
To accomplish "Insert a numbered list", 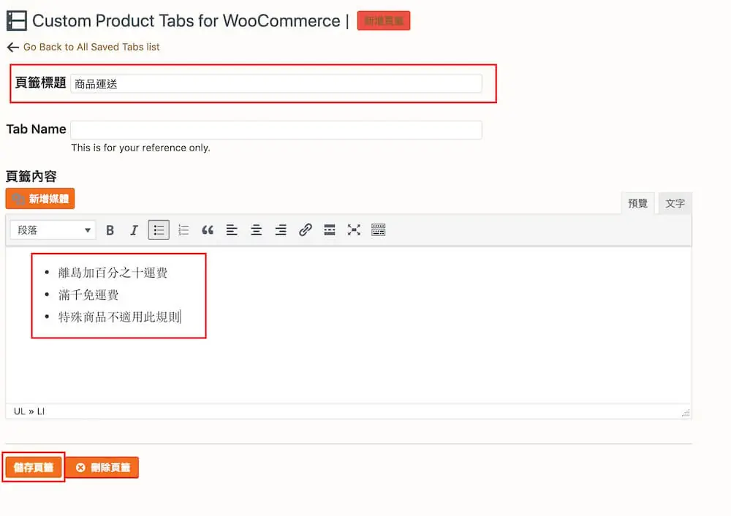I will pos(183,230).
